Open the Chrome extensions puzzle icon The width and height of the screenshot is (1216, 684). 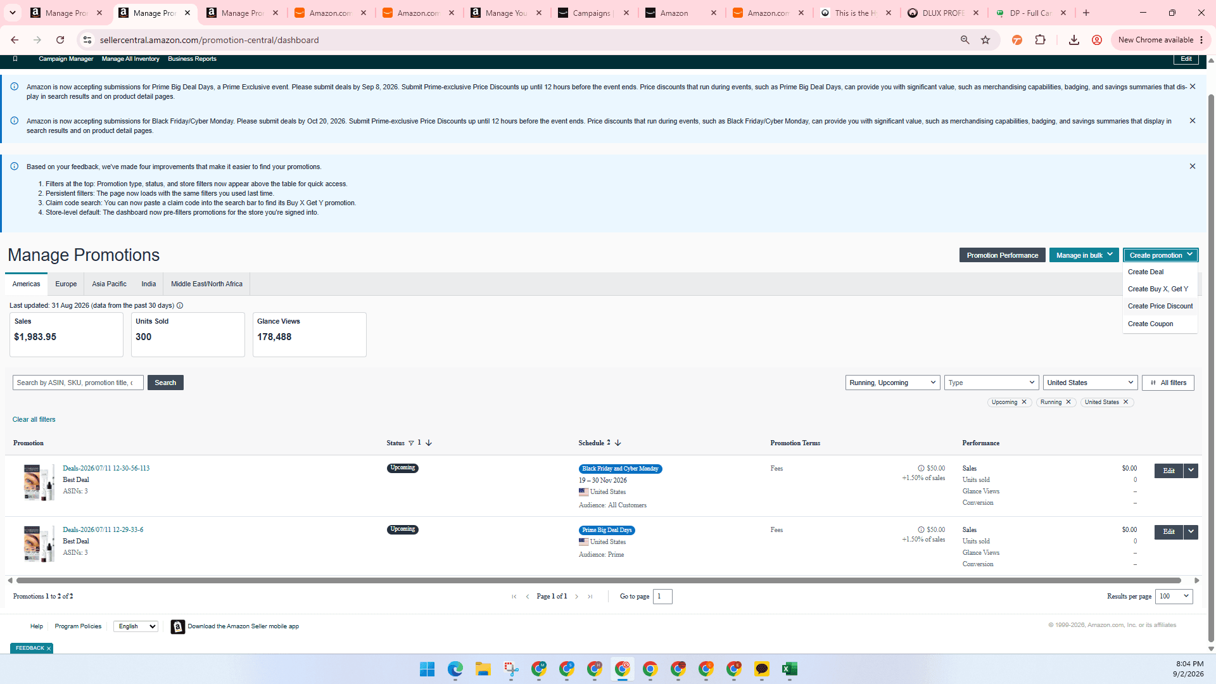click(1040, 40)
